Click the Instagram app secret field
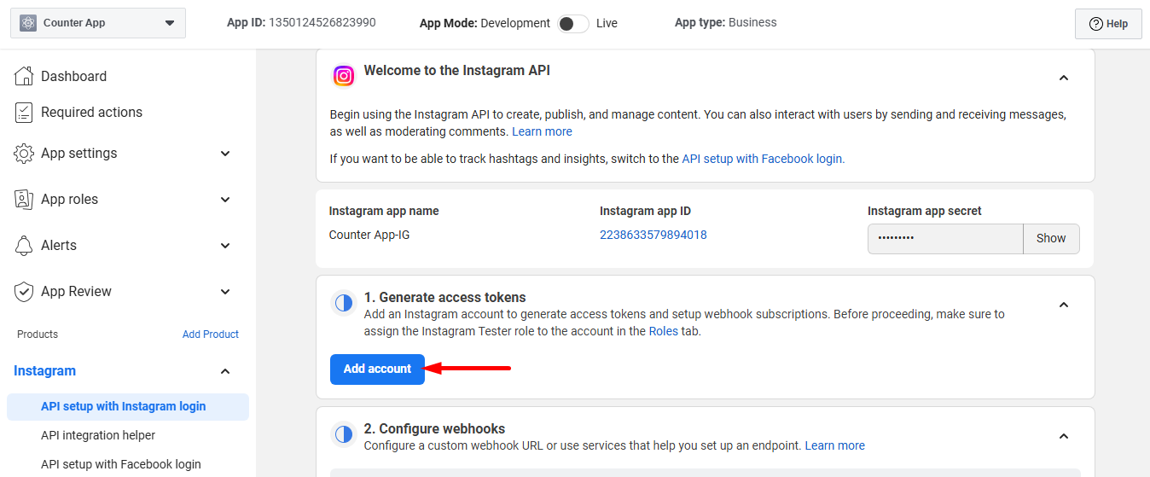Viewport: 1150px width, 477px height. pyautogui.click(x=945, y=239)
